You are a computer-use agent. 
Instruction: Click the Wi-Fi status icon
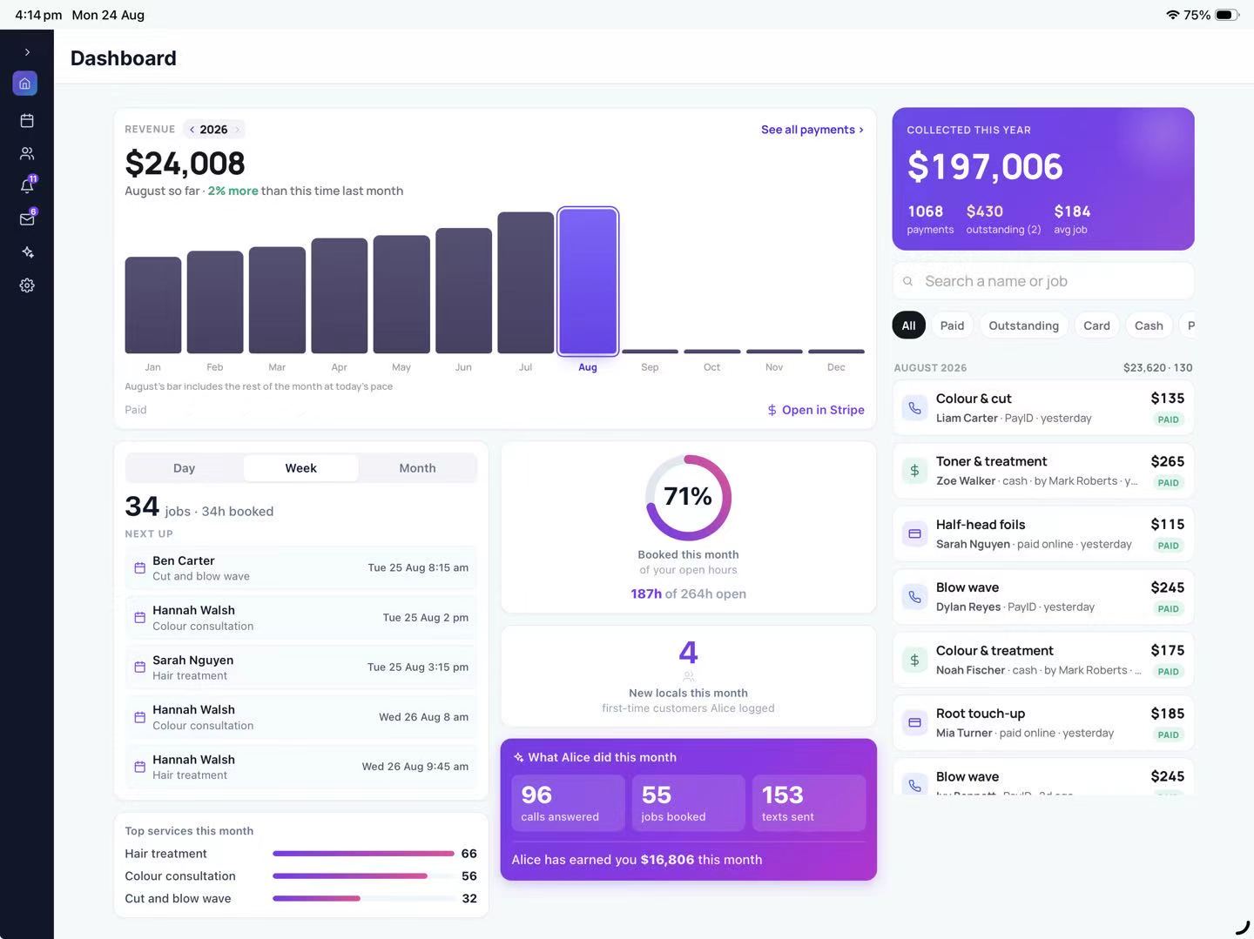(x=1172, y=15)
